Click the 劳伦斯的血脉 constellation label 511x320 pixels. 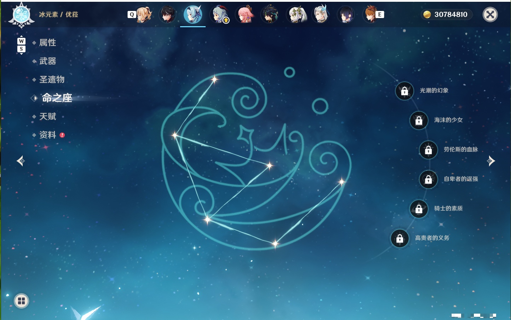pyautogui.click(x=461, y=150)
